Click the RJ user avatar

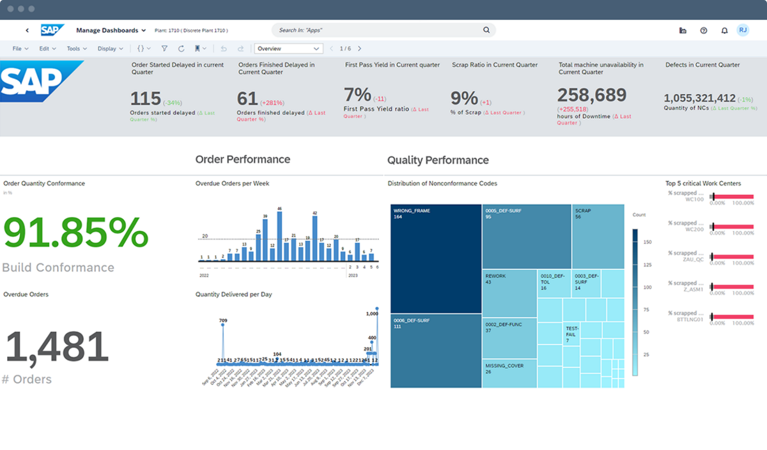click(742, 30)
